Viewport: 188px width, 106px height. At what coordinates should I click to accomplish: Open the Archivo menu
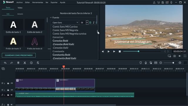click(x=20, y=2)
